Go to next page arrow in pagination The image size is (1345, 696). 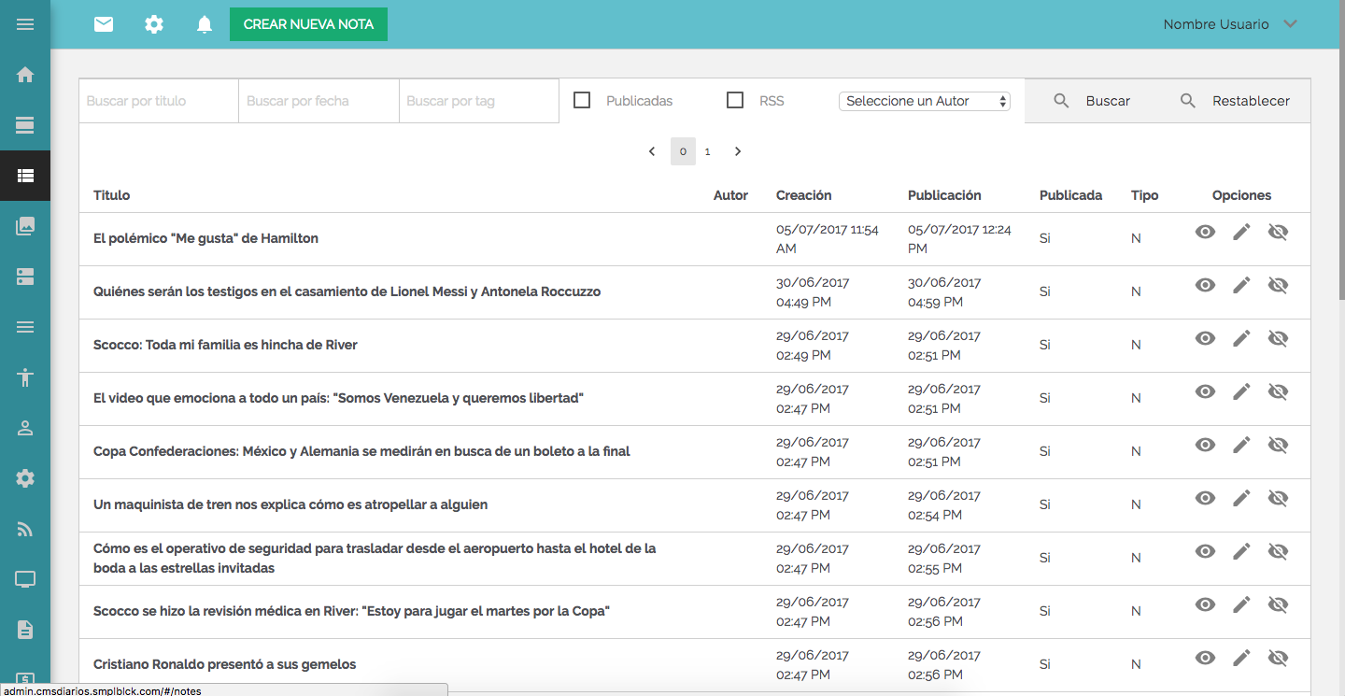(738, 151)
